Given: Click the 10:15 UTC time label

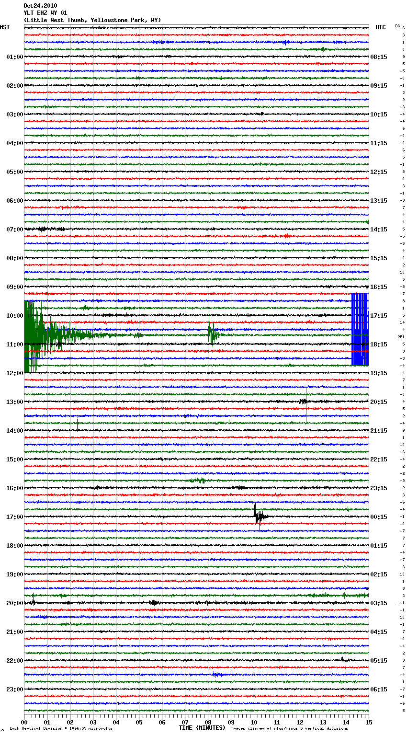Looking at the screenshot, I should (x=379, y=115).
